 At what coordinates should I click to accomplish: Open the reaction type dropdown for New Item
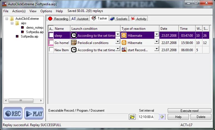(x=157, y=49)
